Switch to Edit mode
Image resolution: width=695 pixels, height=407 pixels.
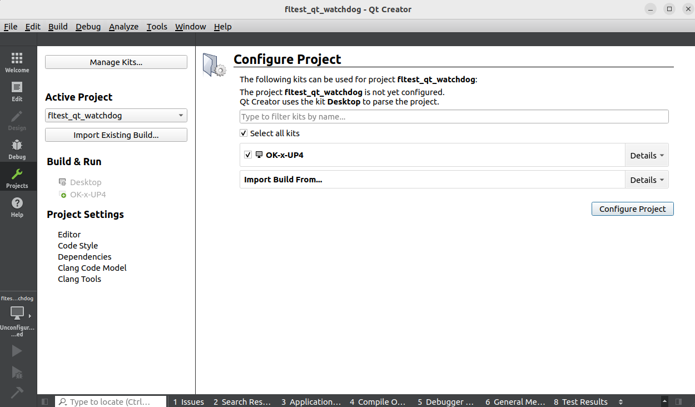pyautogui.click(x=17, y=91)
